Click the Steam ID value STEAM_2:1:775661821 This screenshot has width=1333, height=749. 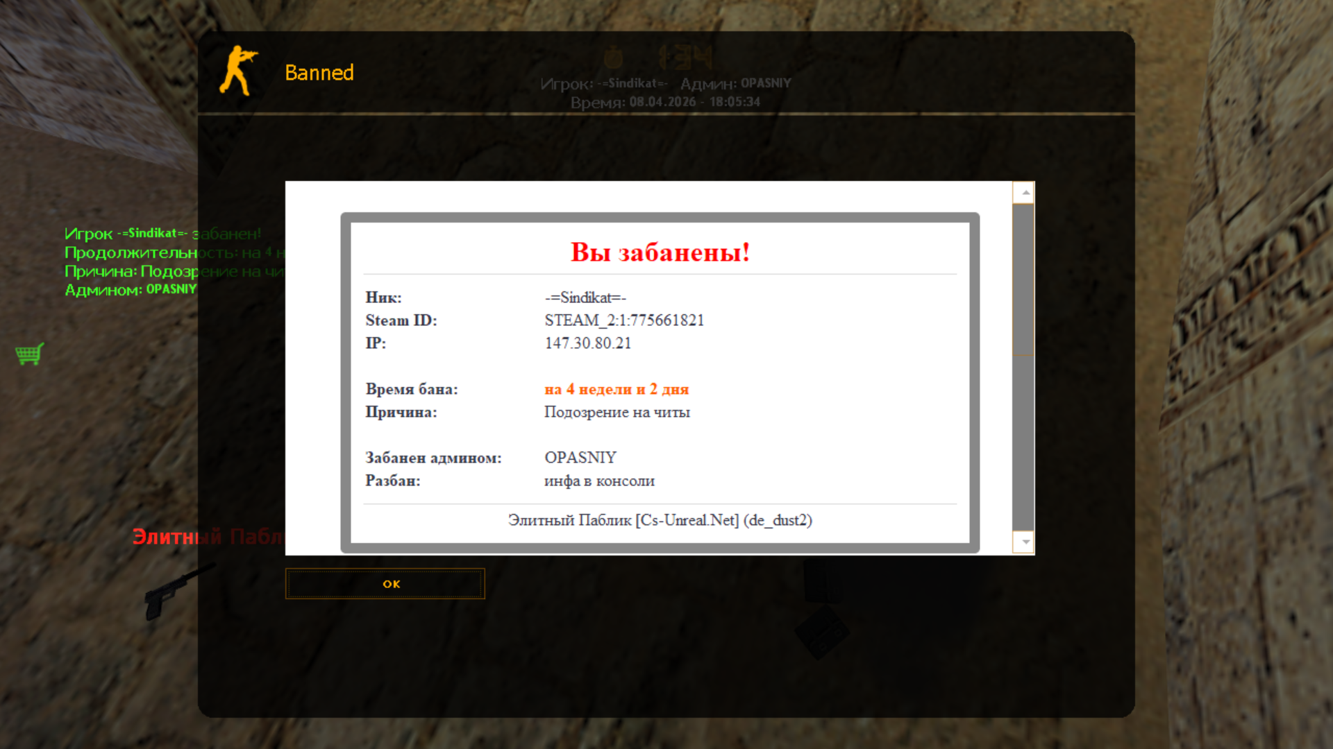pyautogui.click(x=623, y=320)
